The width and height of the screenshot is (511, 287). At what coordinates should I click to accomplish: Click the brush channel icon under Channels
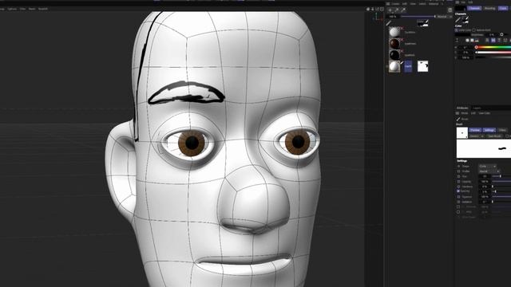tap(458, 20)
